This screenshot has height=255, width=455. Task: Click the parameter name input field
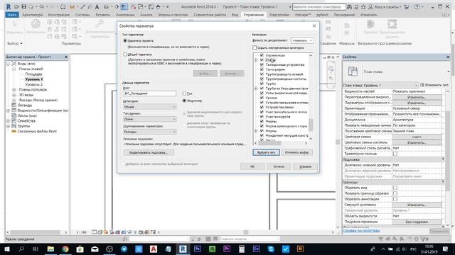[x=150, y=93]
